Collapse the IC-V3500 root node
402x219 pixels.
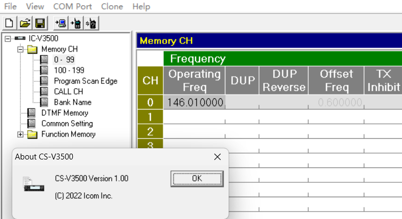(x=7, y=38)
